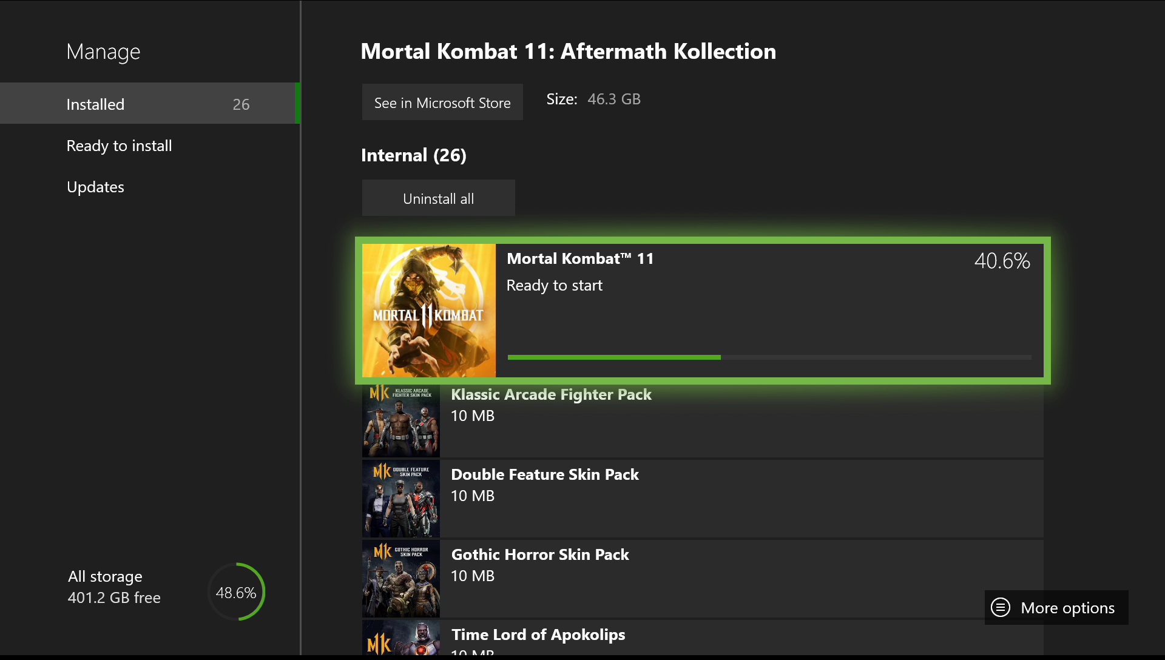
Task: Toggle the Ready to install expander
Action: point(119,145)
